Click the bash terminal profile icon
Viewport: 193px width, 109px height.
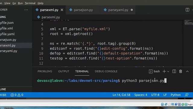point(151,71)
